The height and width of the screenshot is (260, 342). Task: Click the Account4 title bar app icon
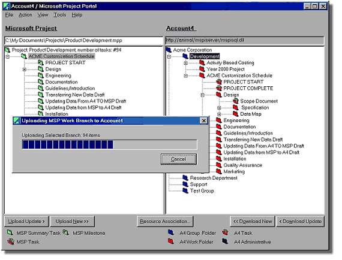pyautogui.click(x=7, y=6)
